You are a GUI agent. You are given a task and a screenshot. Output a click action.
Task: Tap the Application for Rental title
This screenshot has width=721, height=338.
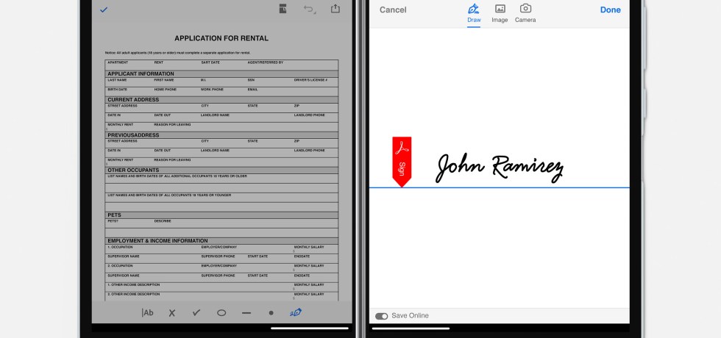pos(221,38)
